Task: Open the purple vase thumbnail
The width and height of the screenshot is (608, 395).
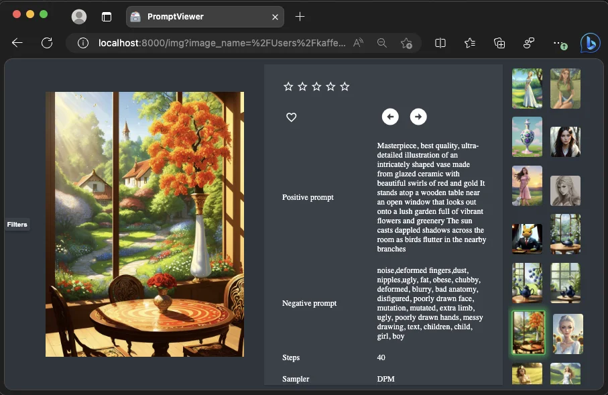Action: [527, 137]
